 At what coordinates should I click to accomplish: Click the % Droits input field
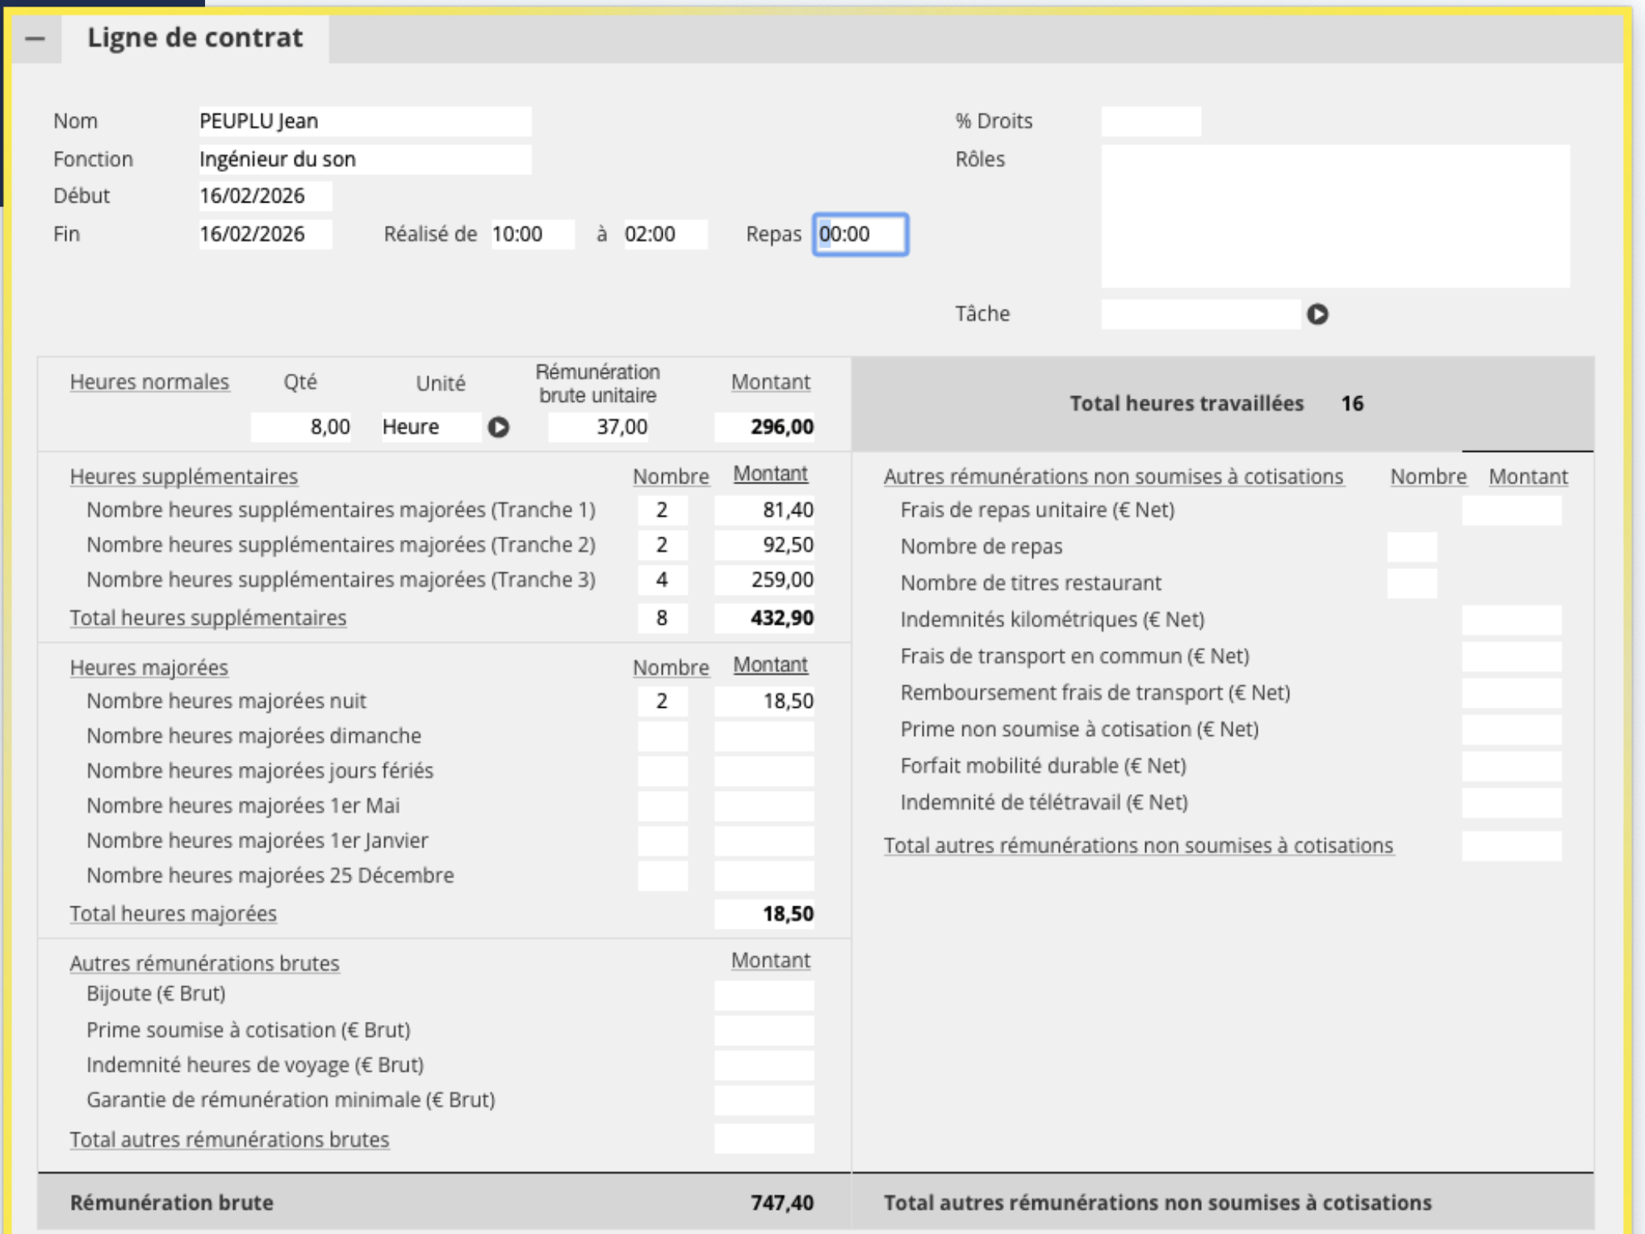pyautogui.click(x=1150, y=121)
